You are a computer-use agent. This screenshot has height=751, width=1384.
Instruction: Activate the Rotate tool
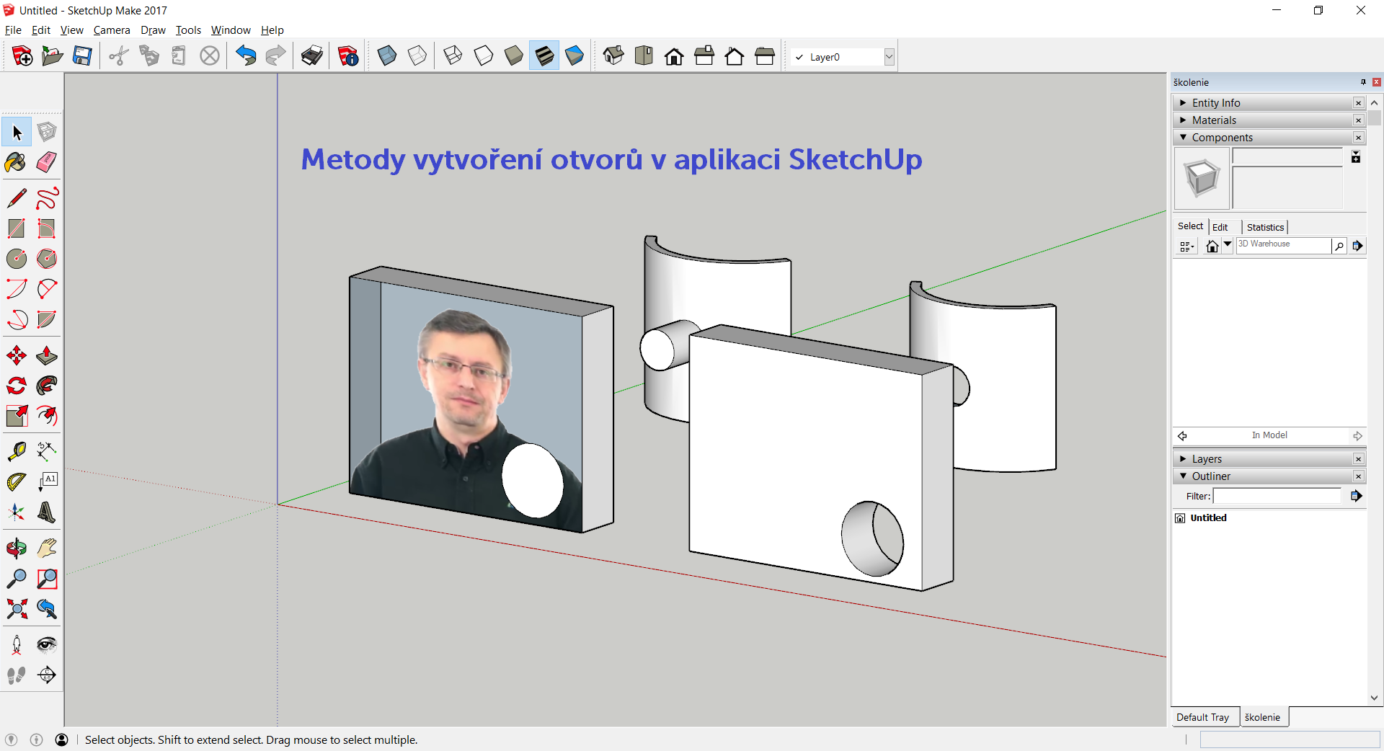tap(17, 386)
